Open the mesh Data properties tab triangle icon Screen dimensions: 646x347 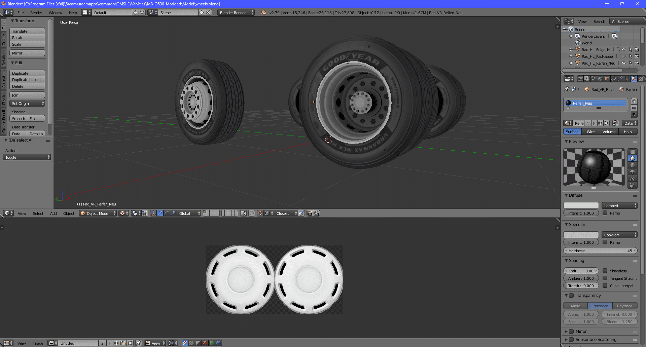point(627,79)
